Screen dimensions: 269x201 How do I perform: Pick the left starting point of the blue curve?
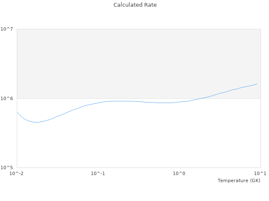[x=17, y=112]
